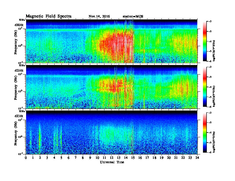Click the 10^0 frequency tick of dD/dt panel

tap(20, 91)
